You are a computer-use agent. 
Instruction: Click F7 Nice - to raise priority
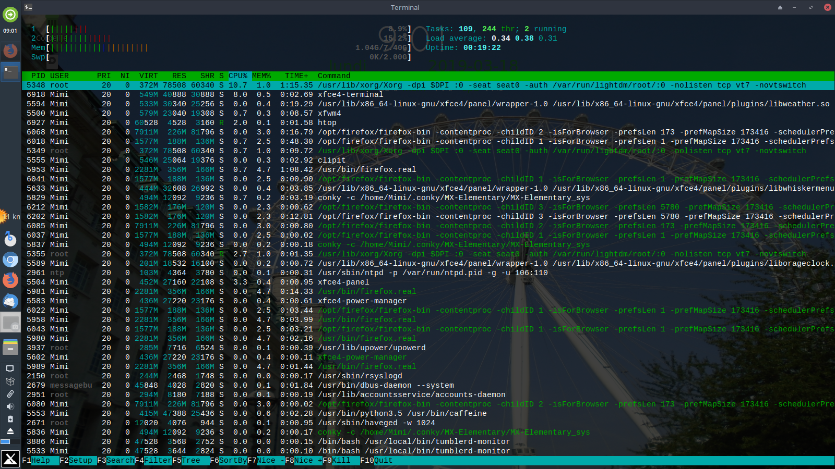point(266,461)
